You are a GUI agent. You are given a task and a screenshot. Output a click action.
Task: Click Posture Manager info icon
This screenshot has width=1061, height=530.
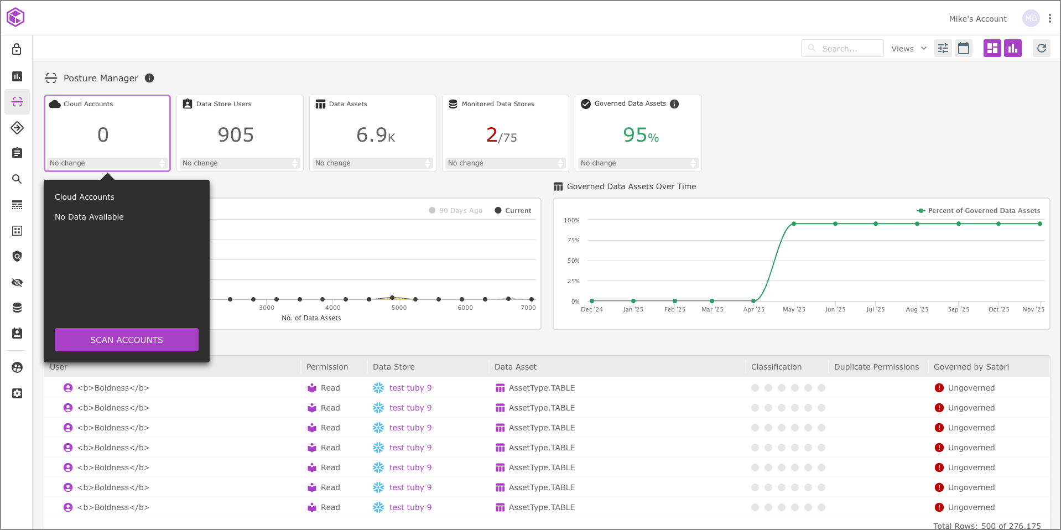pos(149,78)
